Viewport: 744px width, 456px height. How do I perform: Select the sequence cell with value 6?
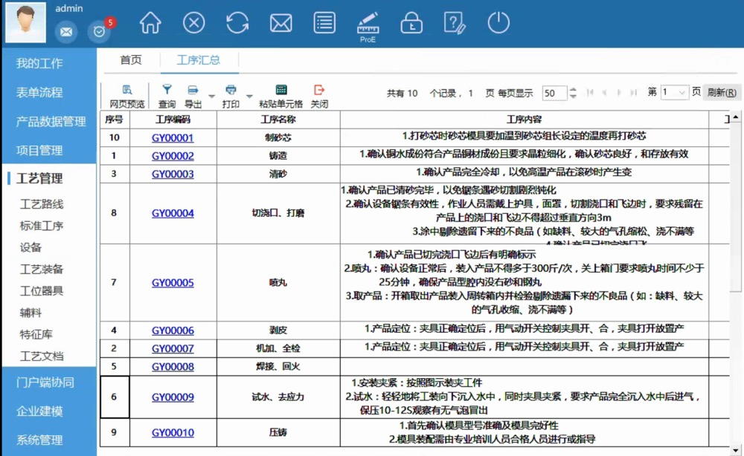click(114, 397)
